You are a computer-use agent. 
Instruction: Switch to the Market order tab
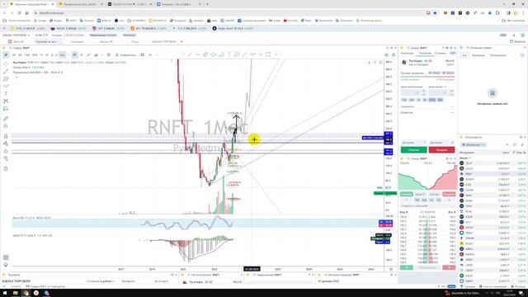click(407, 53)
